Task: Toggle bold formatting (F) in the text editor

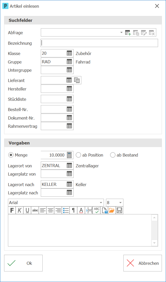Action: click(12, 210)
